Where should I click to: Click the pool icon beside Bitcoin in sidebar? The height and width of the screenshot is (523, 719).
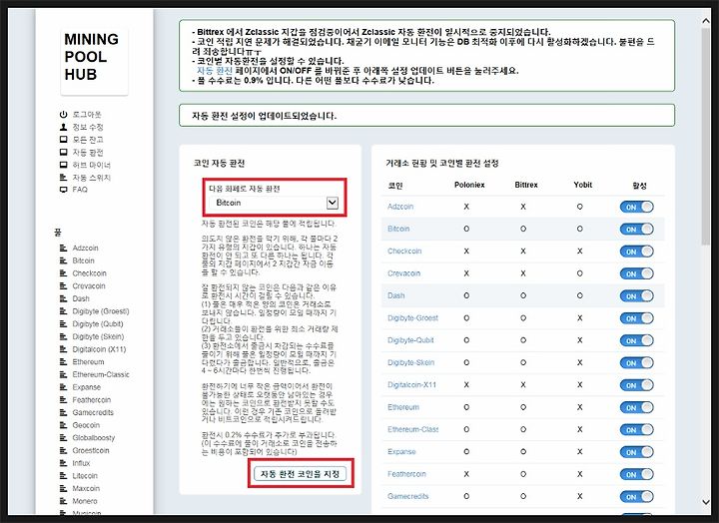63,261
